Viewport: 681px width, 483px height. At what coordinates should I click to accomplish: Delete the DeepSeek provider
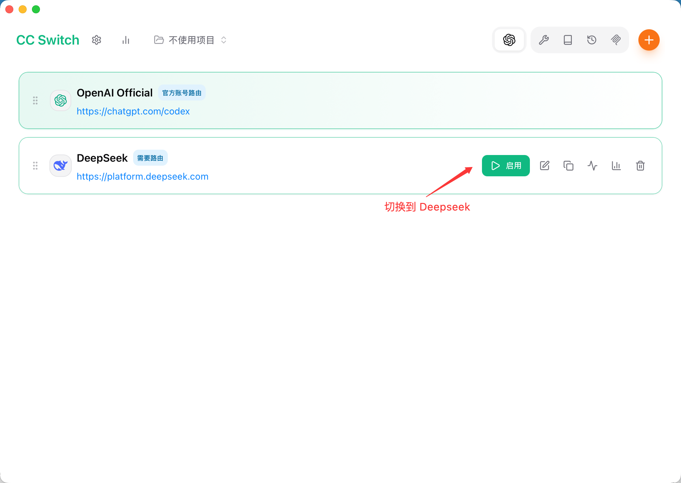(640, 166)
